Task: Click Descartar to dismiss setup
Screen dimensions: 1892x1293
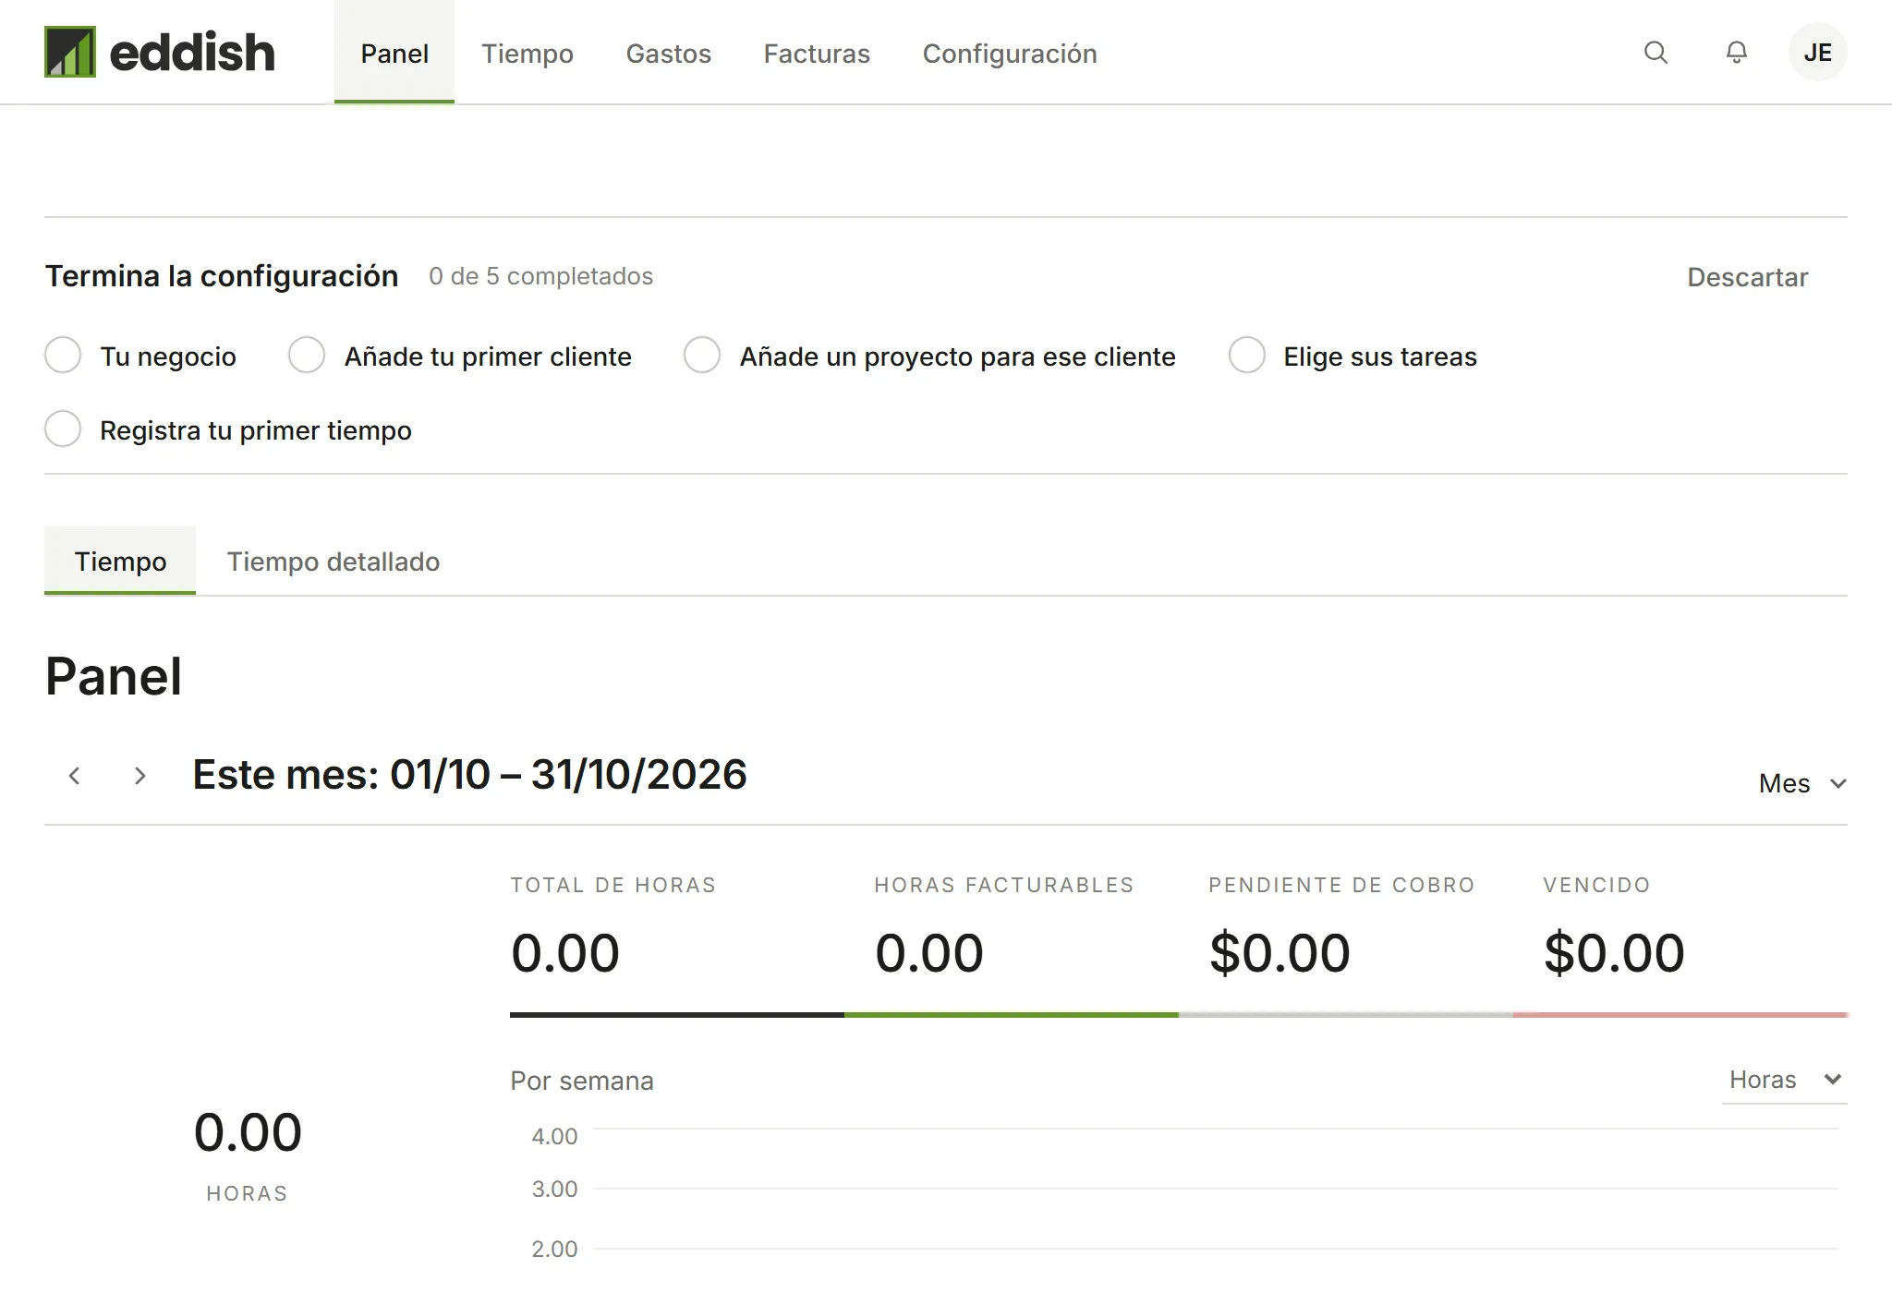Action: [x=1747, y=277]
